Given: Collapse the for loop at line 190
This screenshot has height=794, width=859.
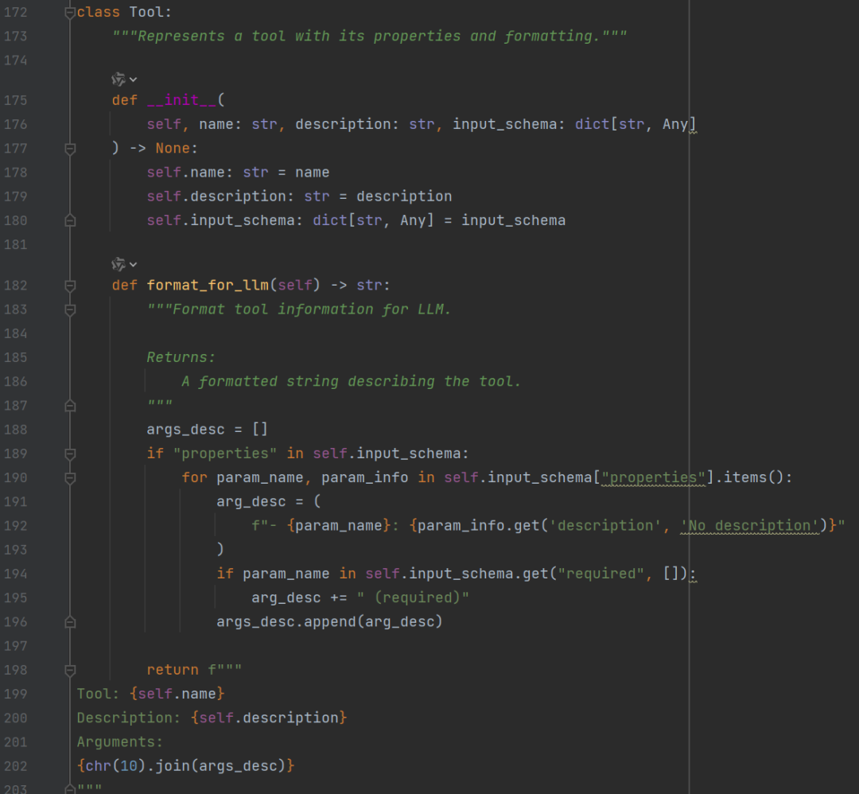Looking at the screenshot, I should tap(69, 477).
